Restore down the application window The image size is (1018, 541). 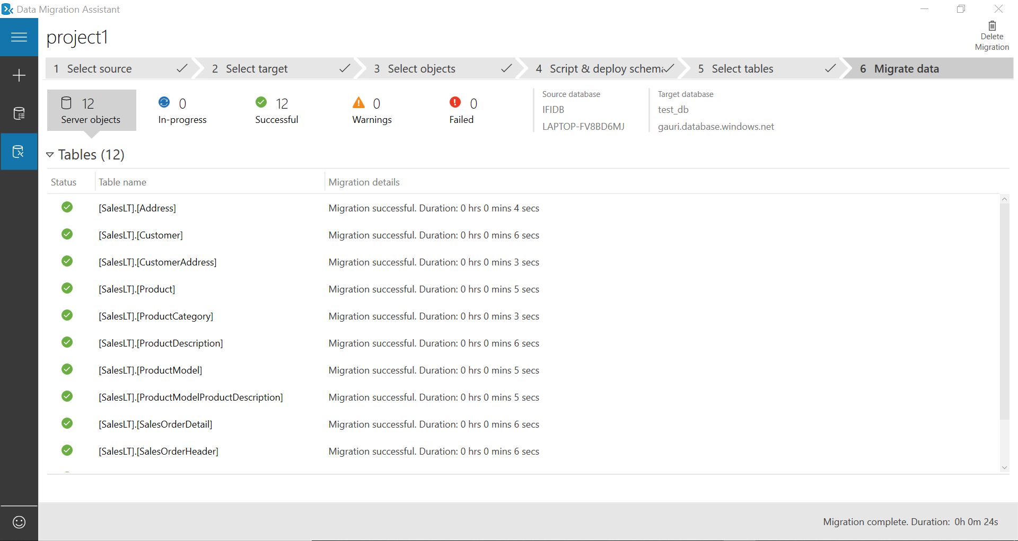tap(961, 9)
